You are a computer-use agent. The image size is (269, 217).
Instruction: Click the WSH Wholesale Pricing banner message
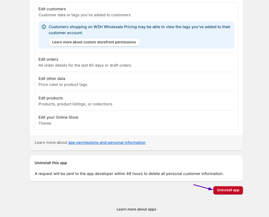[x=139, y=30]
